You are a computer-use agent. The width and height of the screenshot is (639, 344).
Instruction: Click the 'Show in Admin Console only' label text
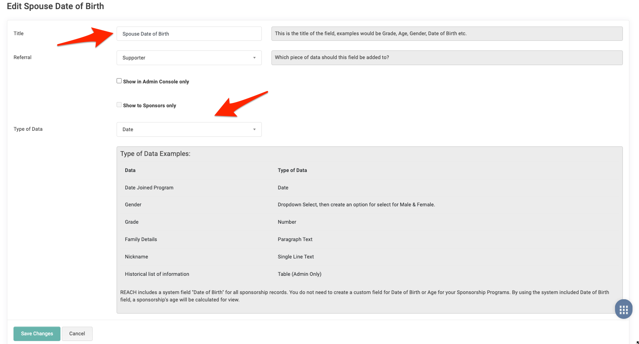[156, 82]
